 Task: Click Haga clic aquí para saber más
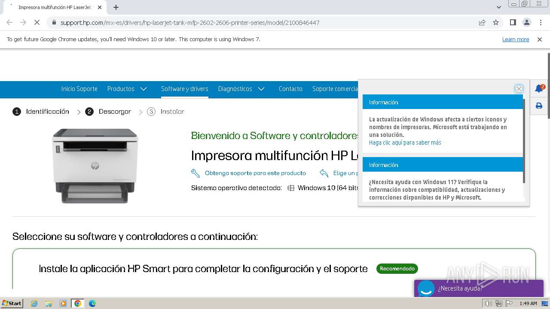[x=405, y=142]
